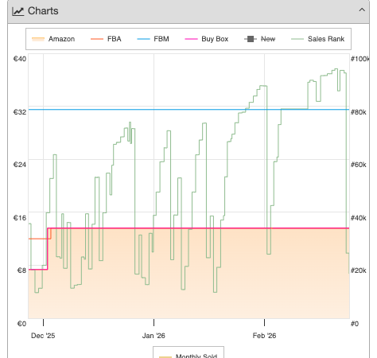Image resolution: width=377 pixels, height=358 pixels.
Task: Click the Charts panel title text
Action: tap(43, 11)
